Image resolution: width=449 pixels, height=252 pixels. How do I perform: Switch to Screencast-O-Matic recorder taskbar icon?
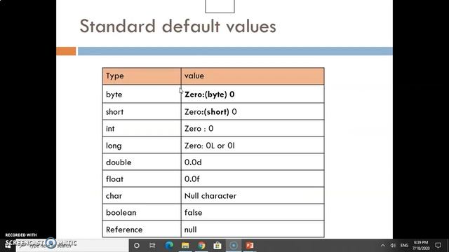tap(234, 246)
